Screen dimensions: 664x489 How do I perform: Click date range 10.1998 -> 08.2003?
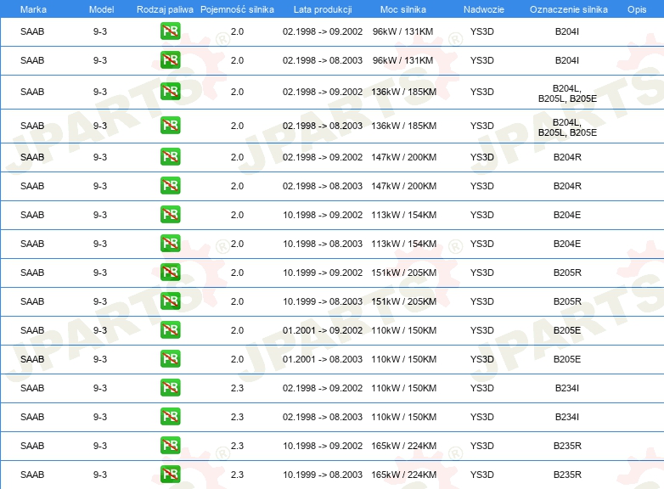pos(323,244)
